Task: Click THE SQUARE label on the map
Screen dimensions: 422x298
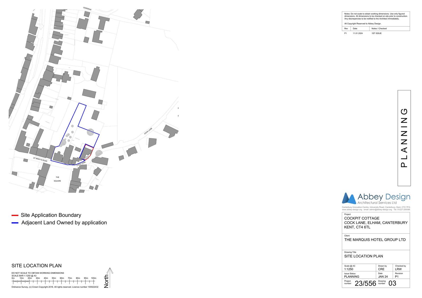Action: click(x=57, y=179)
